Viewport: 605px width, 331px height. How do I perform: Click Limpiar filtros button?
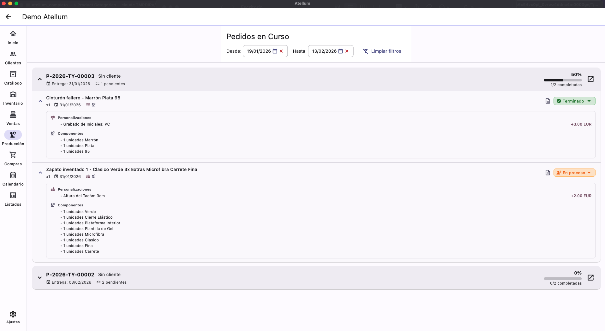382,51
